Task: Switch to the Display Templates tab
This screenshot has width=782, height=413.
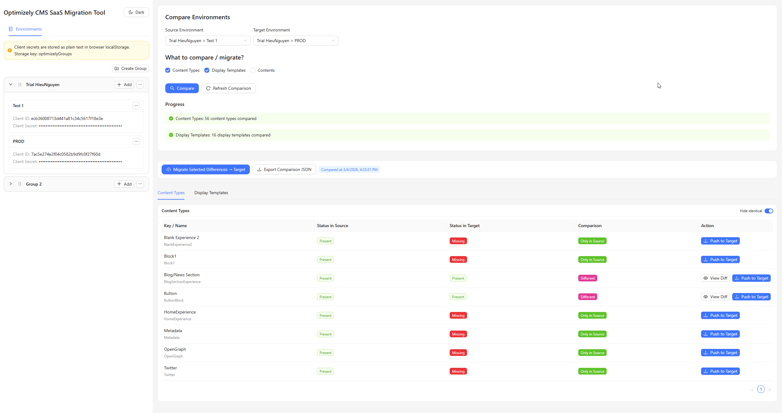Action: 211,193
